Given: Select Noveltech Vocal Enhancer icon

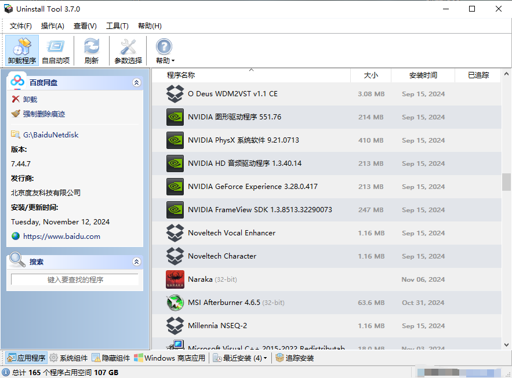Looking at the screenshot, I should coord(175,232).
